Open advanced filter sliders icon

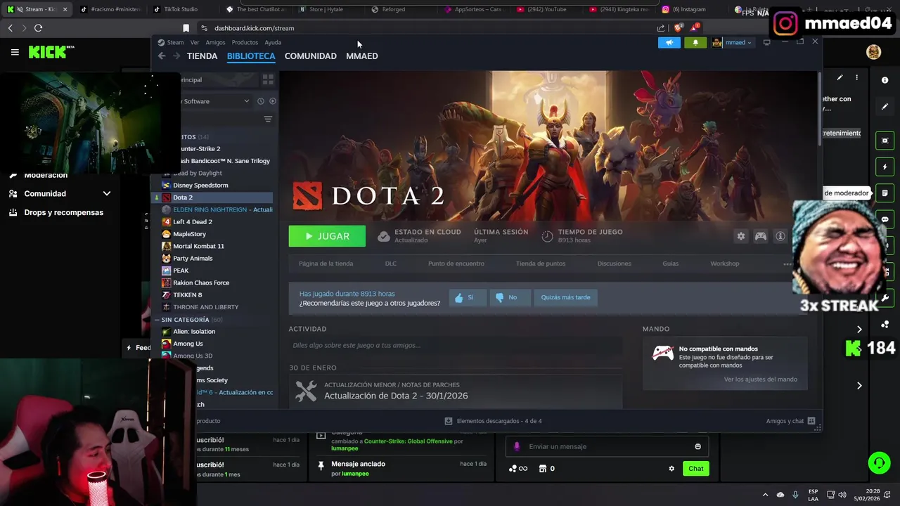(x=268, y=119)
